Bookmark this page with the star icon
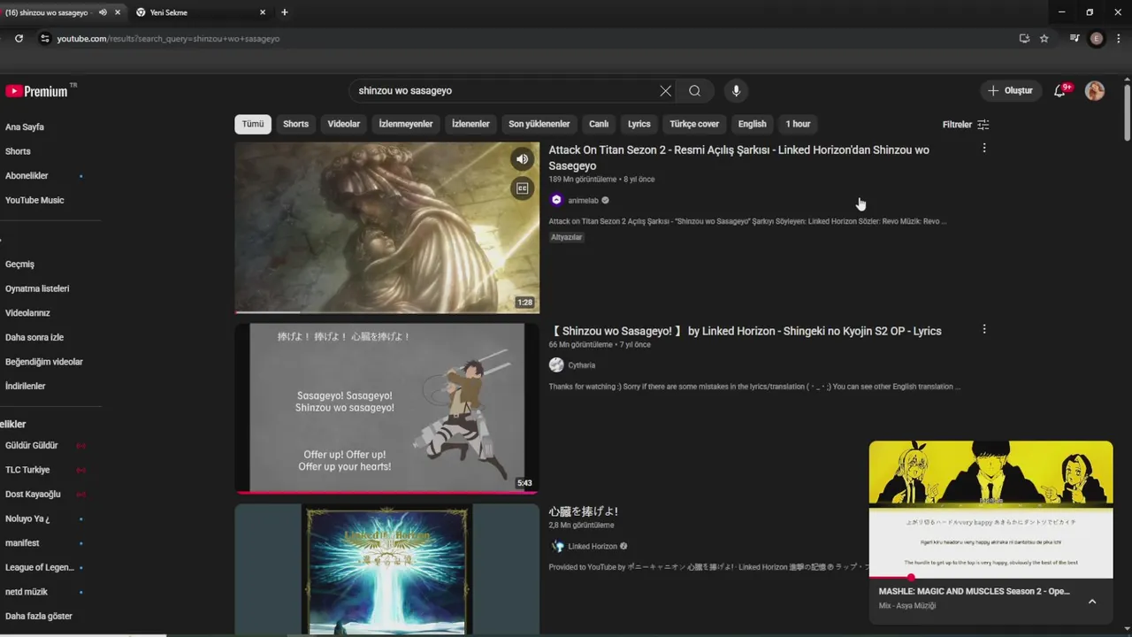 pos(1044,38)
